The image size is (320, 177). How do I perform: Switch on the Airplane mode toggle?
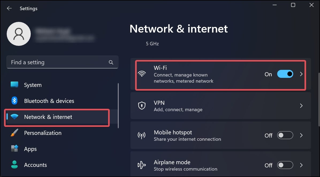click(x=285, y=165)
